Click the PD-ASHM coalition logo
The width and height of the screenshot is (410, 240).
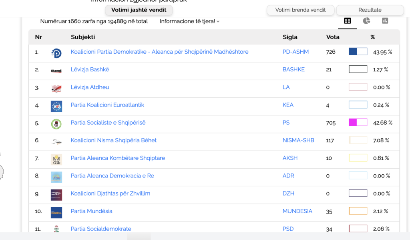[x=56, y=53]
